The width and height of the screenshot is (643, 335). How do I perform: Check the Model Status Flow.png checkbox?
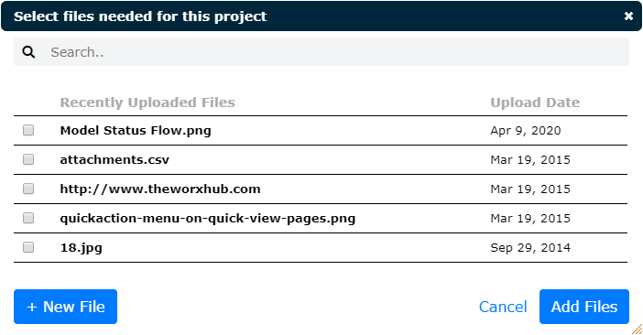pyautogui.click(x=28, y=130)
